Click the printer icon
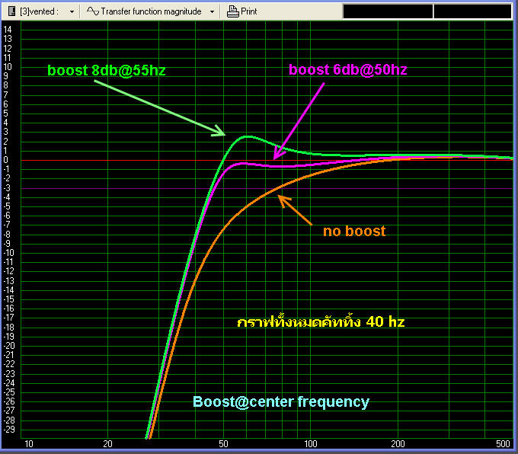The height and width of the screenshot is (454, 518). [232, 11]
